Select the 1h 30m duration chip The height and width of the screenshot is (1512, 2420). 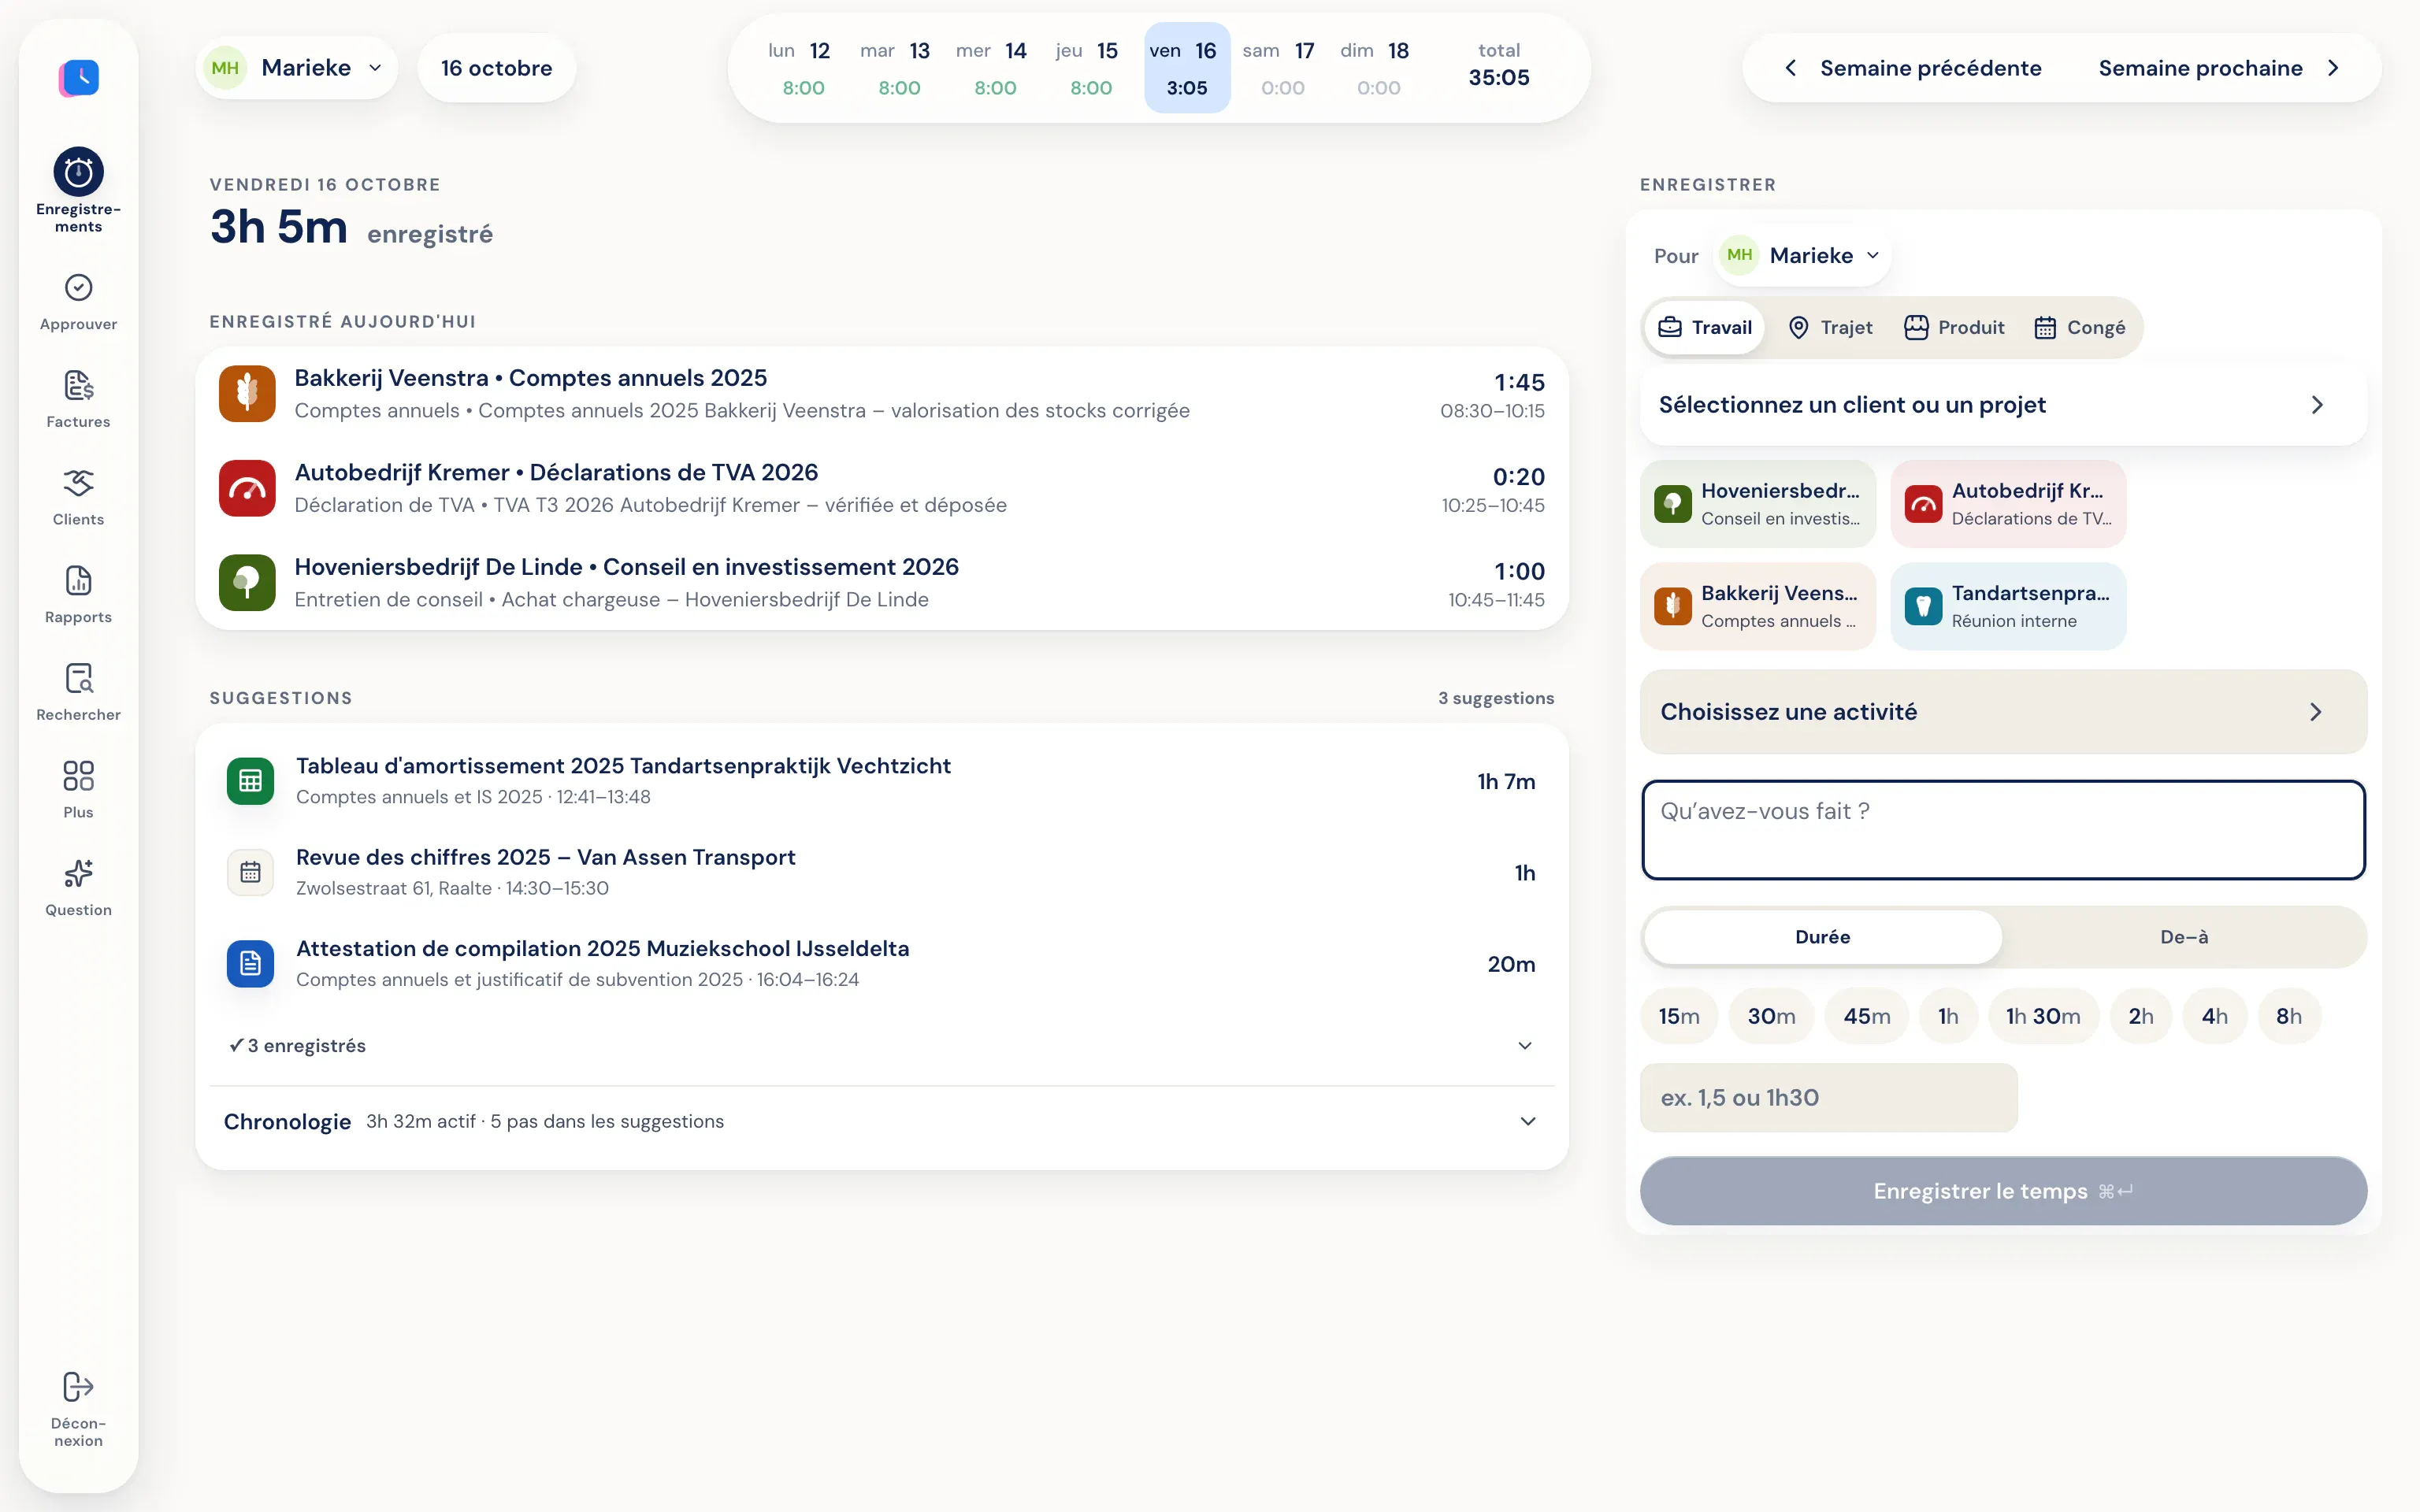[2043, 1016]
